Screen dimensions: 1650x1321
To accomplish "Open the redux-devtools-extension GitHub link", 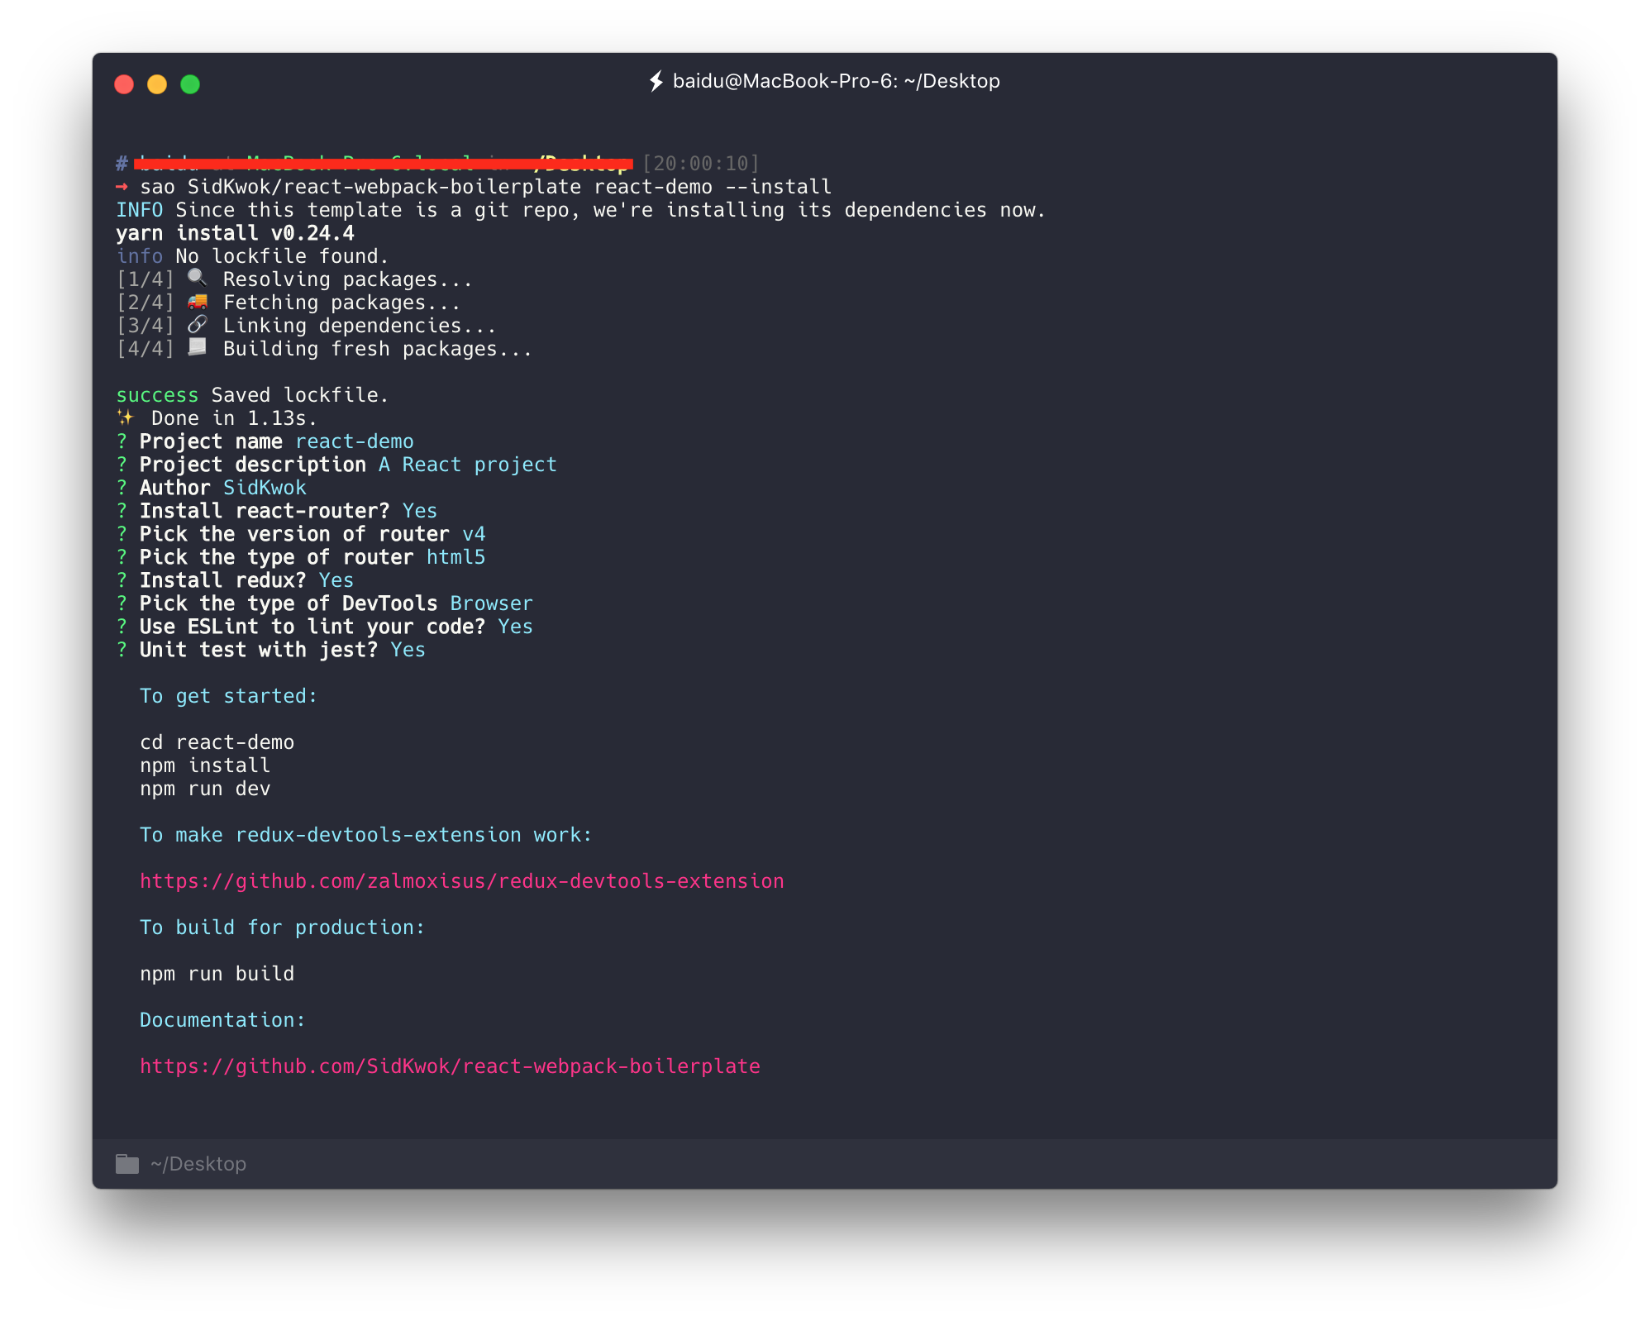I will click(x=461, y=881).
